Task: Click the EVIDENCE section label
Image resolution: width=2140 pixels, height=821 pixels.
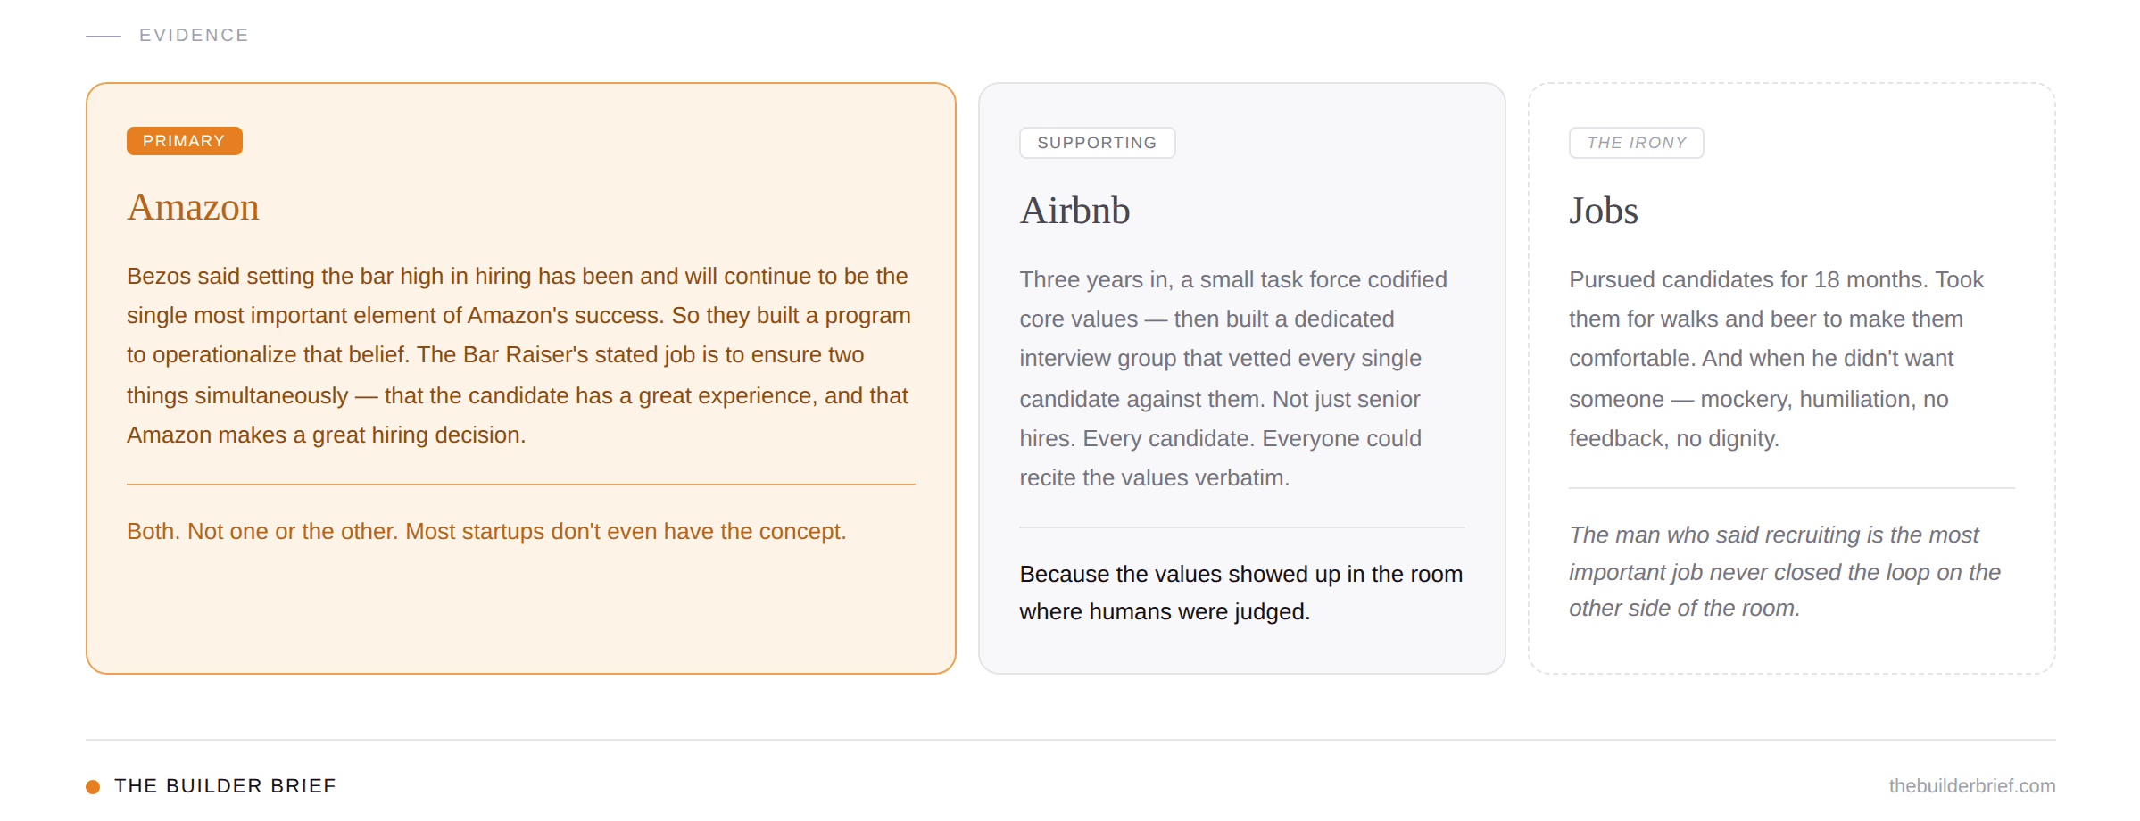Action: click(x=194, y=36)
